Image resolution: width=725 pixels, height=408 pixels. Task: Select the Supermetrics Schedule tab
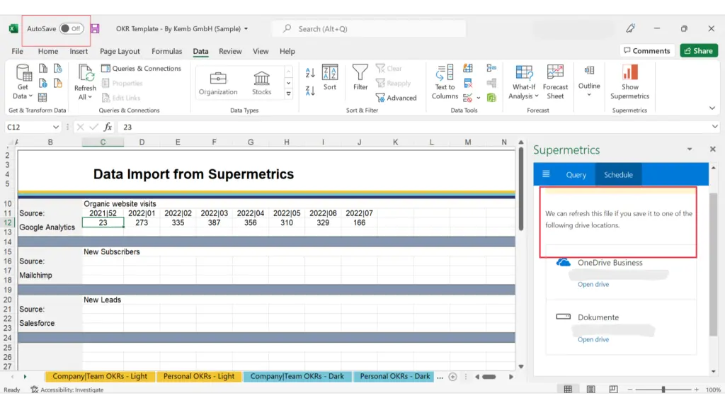[618, 175]
